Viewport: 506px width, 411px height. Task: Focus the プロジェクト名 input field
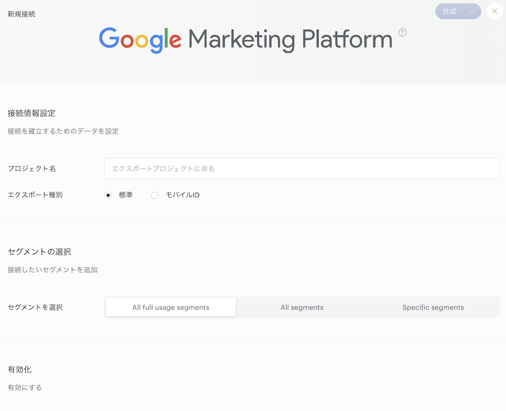click(302, 168)
